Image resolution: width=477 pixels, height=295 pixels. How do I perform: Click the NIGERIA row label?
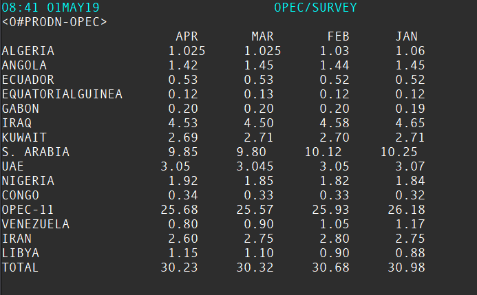[28, 181]
